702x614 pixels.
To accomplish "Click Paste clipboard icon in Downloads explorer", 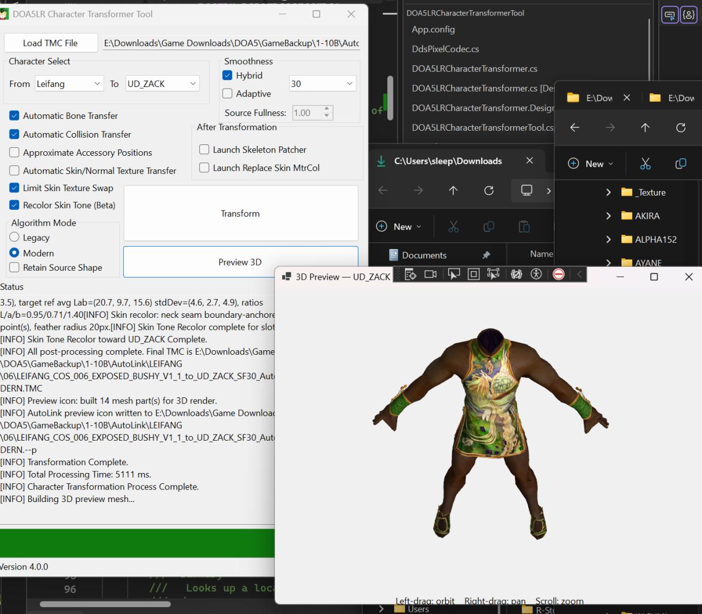I will point(524,227).
